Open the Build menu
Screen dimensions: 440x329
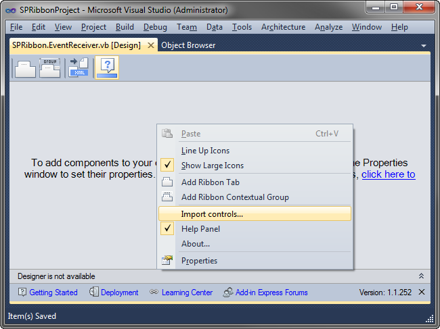point(125,27)
